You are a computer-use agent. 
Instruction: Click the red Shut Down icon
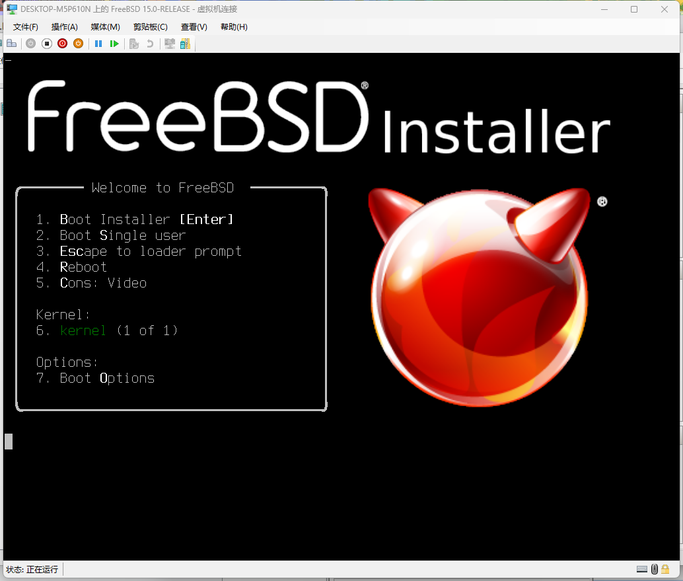click(x=62, y=44)
